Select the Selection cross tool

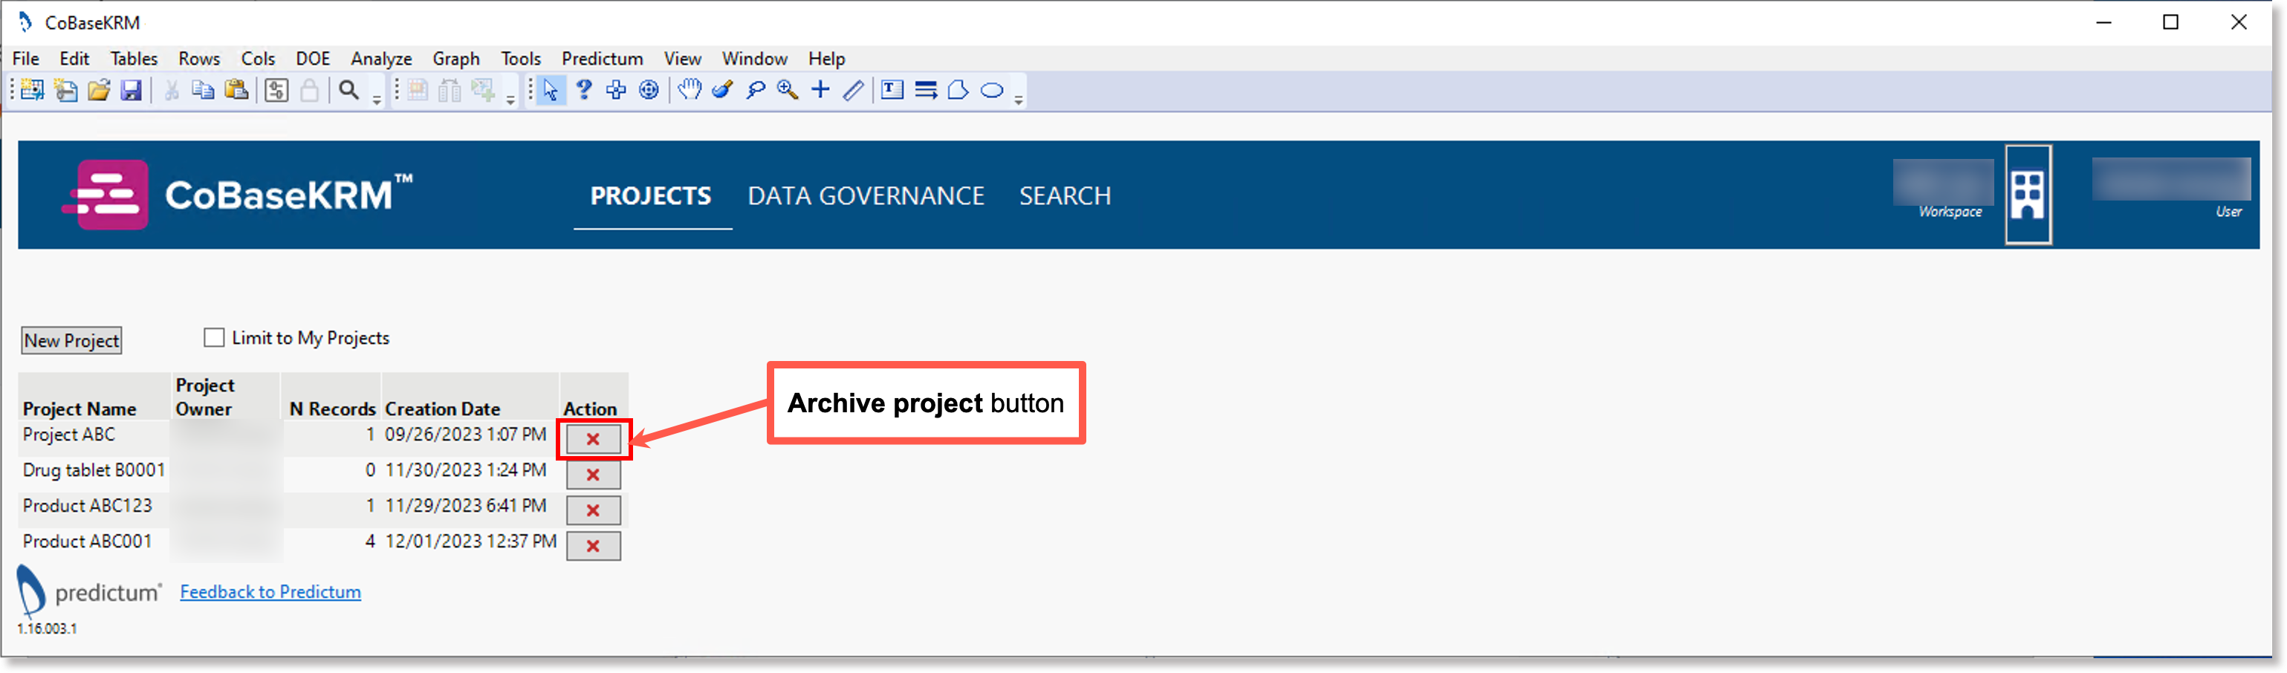pyautogui.click(x=616, y=91)
